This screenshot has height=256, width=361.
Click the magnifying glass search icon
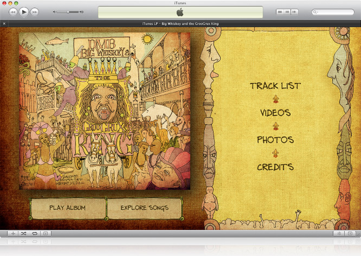[315, 12]
